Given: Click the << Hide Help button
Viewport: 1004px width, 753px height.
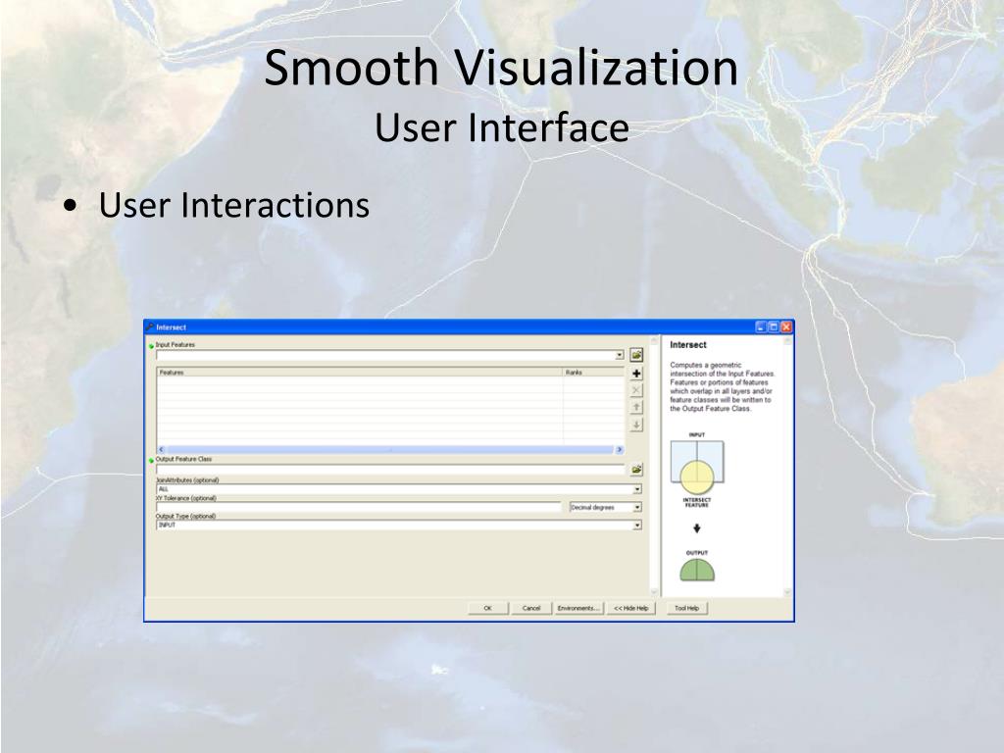Looking at the screenshot, I should [631, 608].
